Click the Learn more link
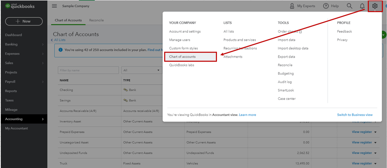 coord(248,115)
